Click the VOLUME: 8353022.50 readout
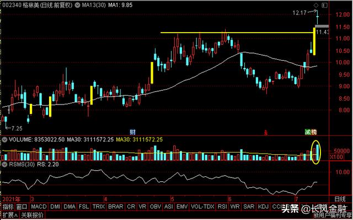 pos(37,140)
